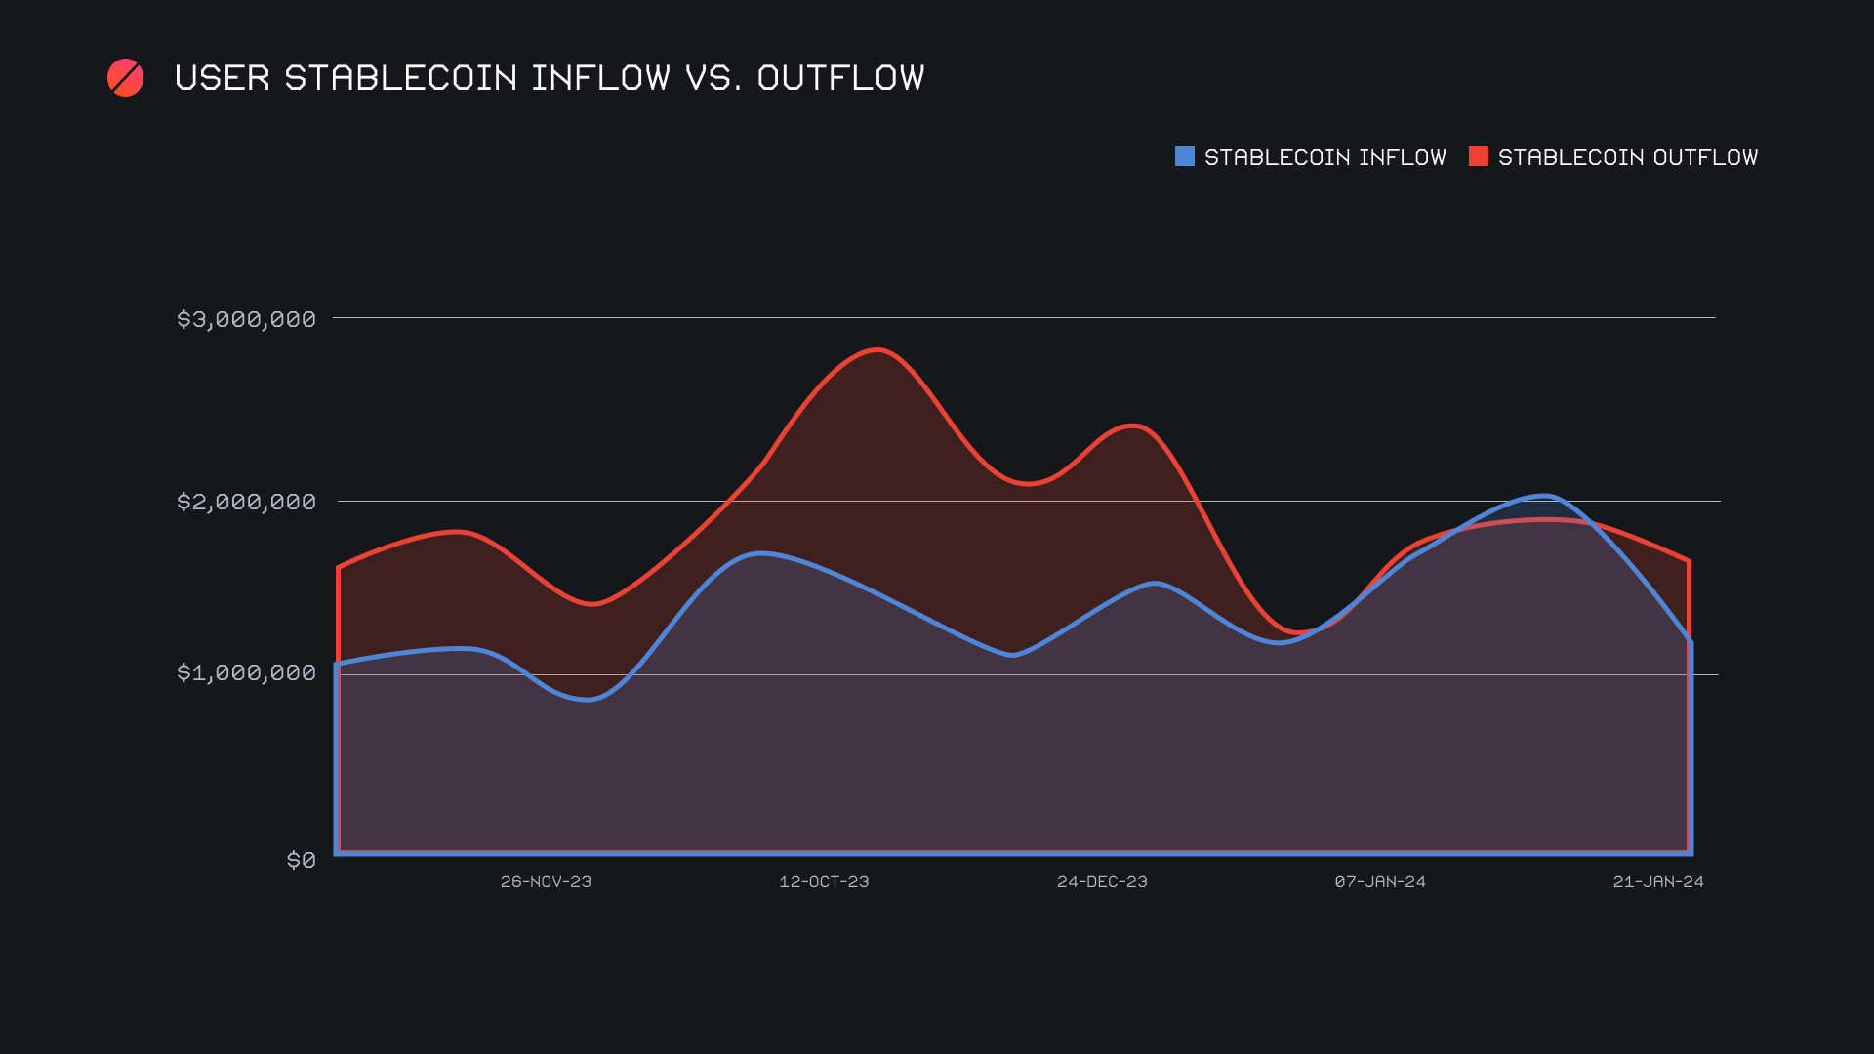Select the chart title text

(549, 78)
